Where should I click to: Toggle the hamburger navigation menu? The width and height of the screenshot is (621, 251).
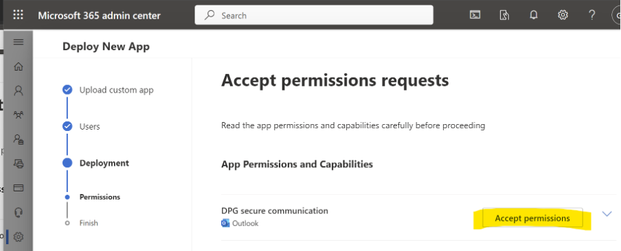pos(19,42)
